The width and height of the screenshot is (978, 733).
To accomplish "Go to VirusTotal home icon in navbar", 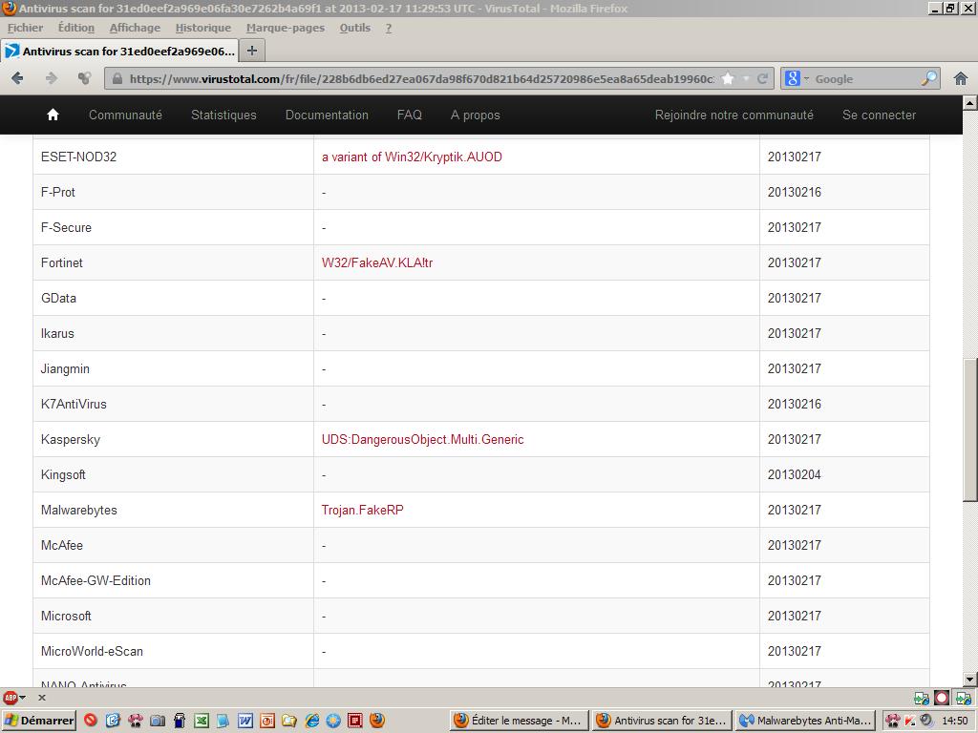I will pyautogui.click(x=53, y=115).
